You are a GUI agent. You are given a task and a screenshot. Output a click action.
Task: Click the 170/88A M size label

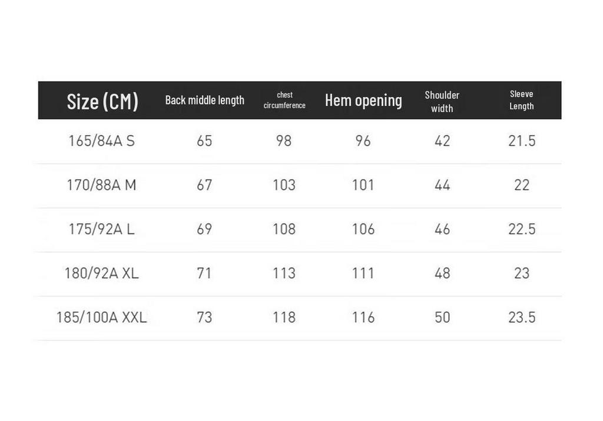[101, 185]
